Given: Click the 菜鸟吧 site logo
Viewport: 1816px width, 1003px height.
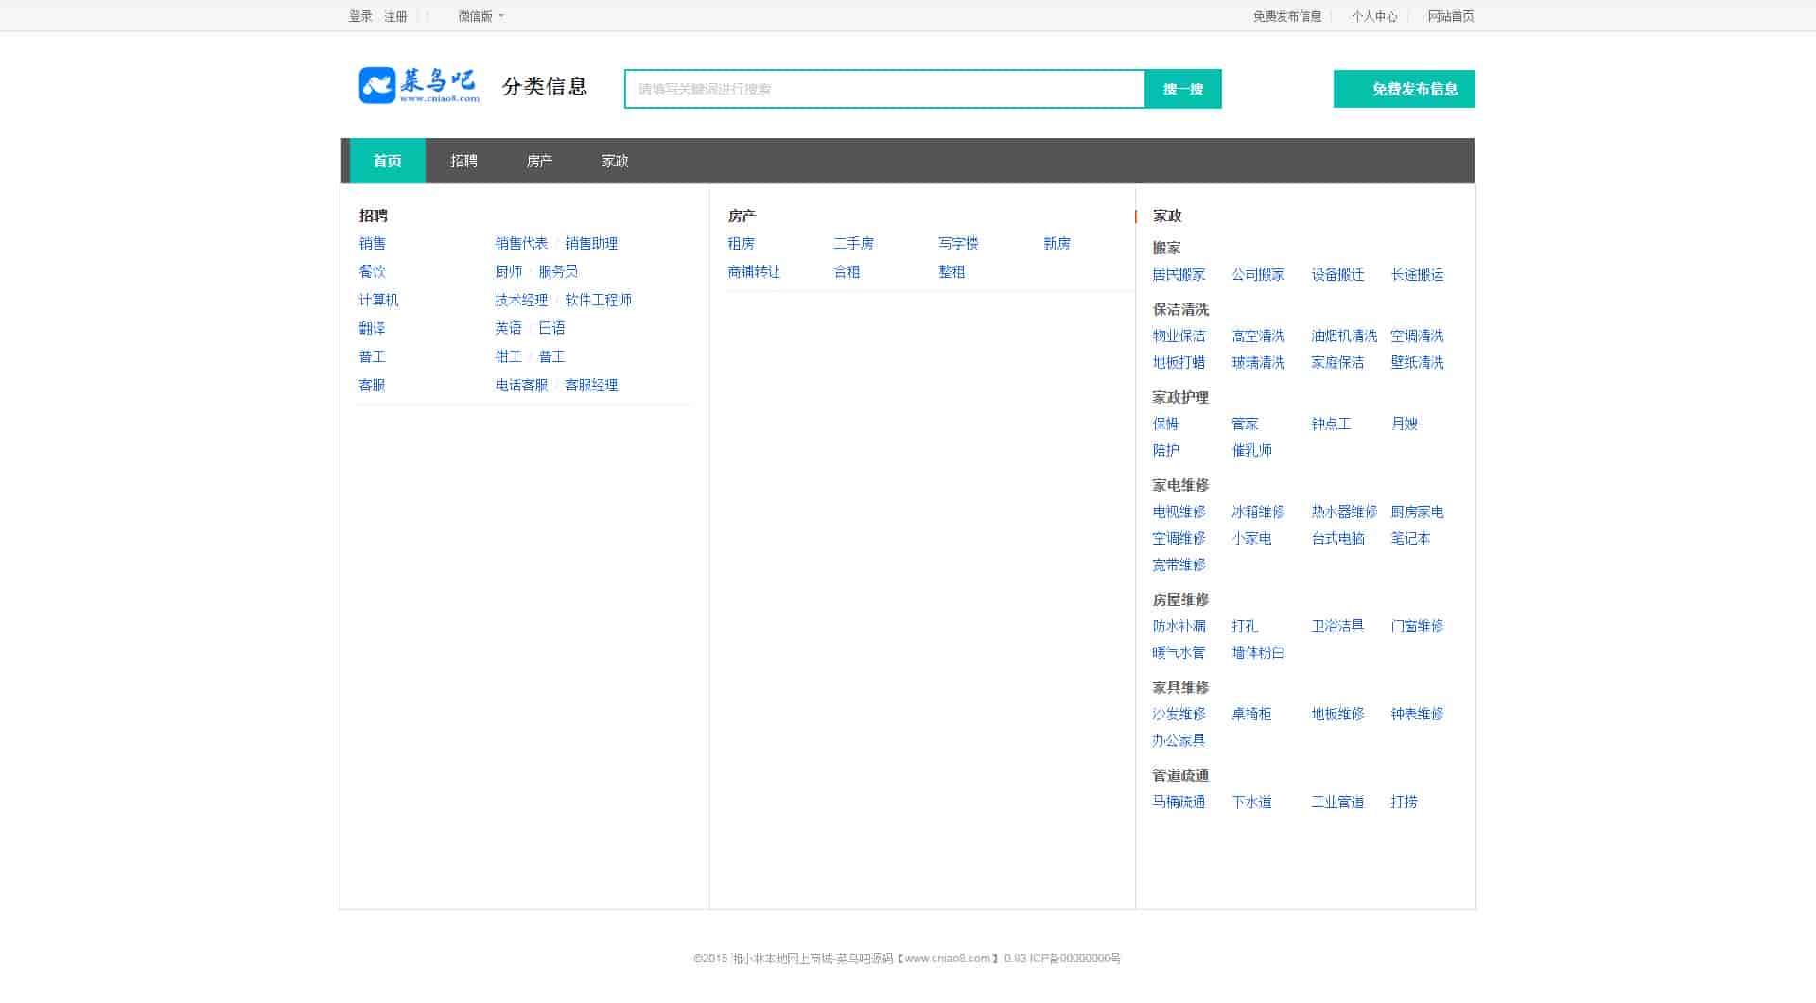Looking at the screenshot, I should [x=419, y=85].
